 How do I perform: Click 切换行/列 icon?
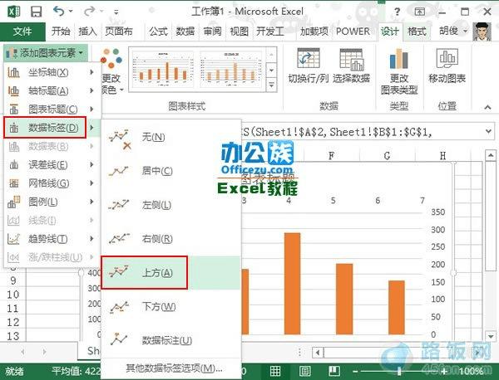(x=308, y=58)
